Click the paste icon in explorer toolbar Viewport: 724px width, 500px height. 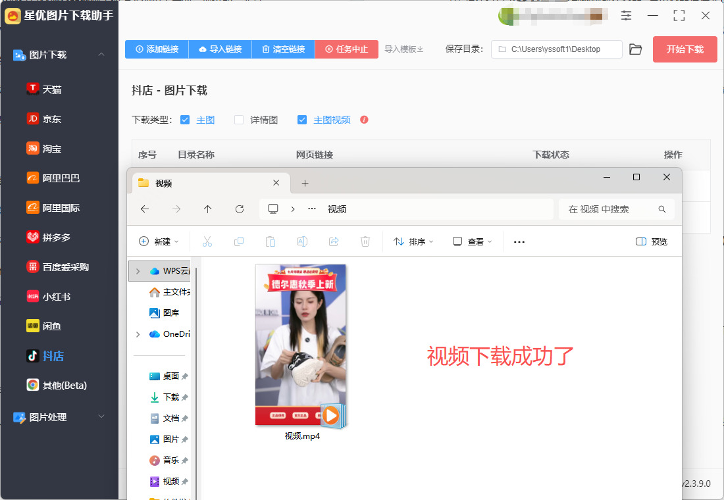pos(271,241)
